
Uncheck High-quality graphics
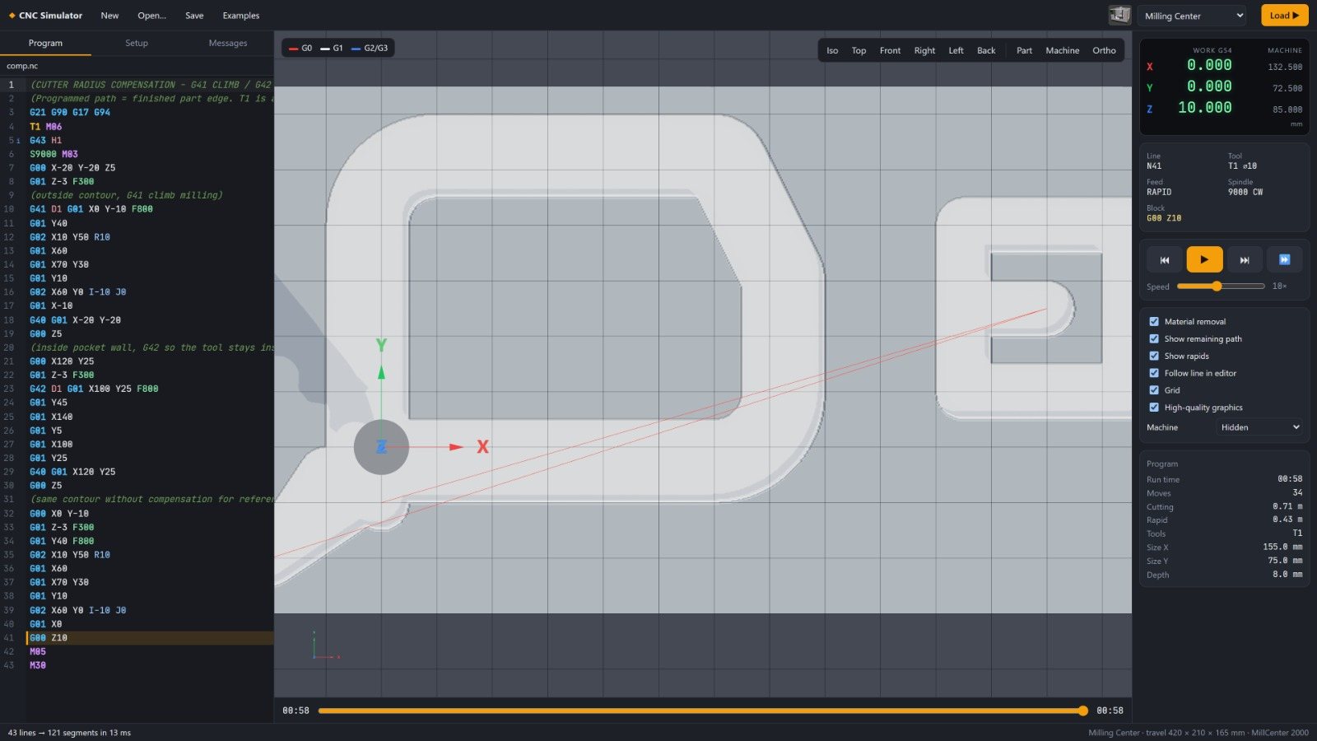tap(1154, 408)
